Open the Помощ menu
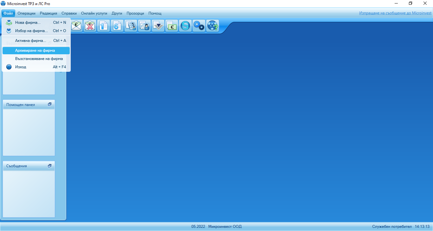The width and height of the screenshot is (433, 231). (155, 13)
